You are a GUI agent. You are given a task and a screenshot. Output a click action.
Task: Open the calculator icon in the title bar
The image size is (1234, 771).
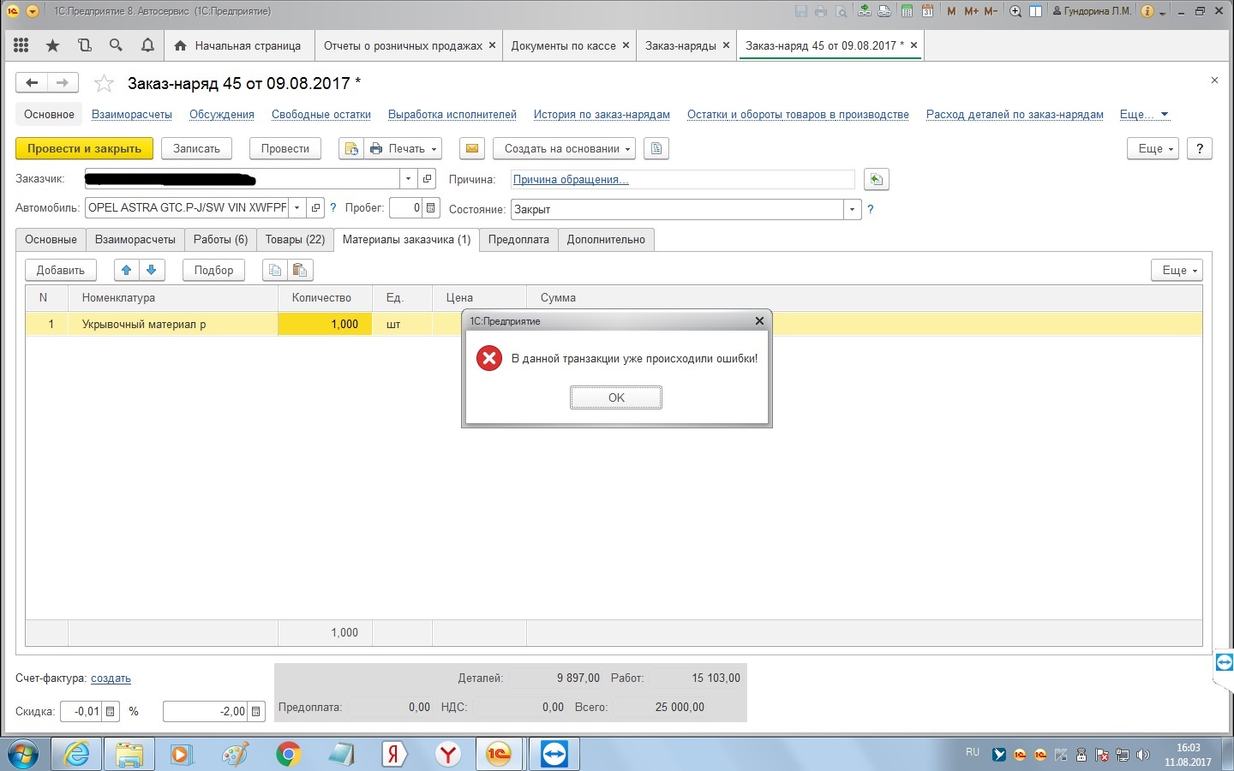907,11
